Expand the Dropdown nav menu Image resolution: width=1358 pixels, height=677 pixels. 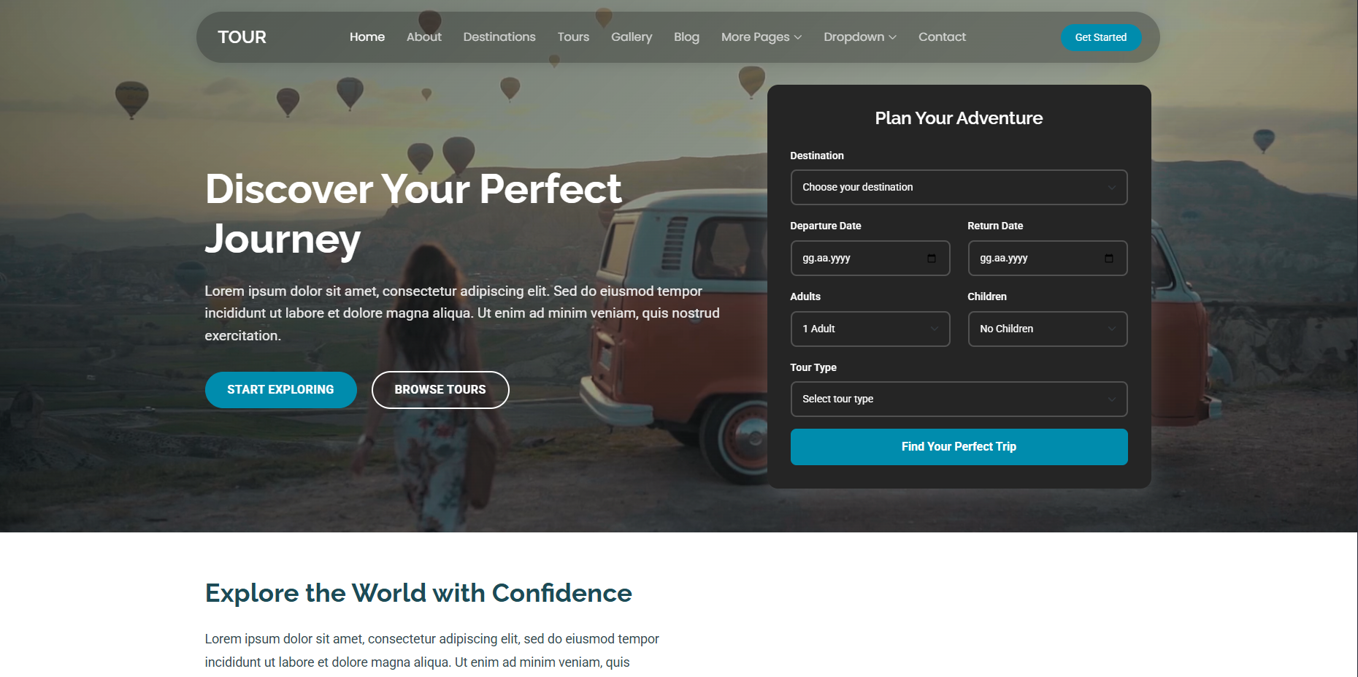point(859,37)
